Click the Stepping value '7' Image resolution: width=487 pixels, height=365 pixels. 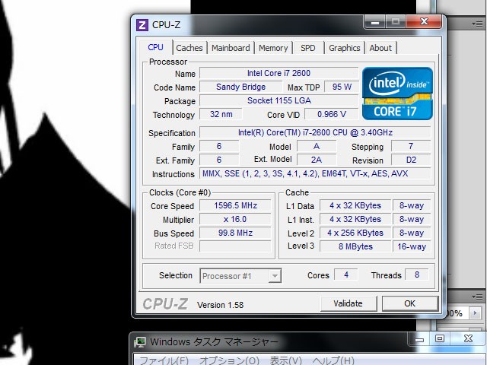411,146
